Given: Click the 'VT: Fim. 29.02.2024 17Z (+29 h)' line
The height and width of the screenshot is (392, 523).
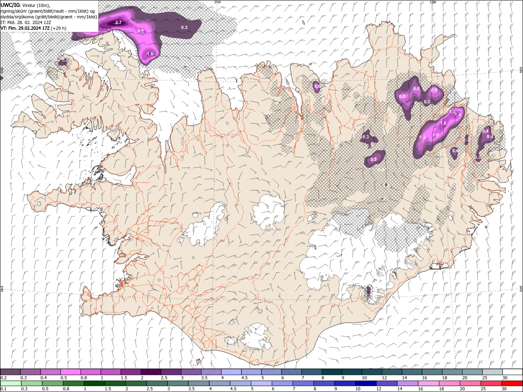Looking at the screenshot, I should 34,28.
